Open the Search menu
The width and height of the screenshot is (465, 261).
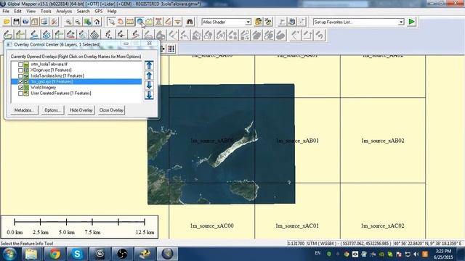point(83,12)
